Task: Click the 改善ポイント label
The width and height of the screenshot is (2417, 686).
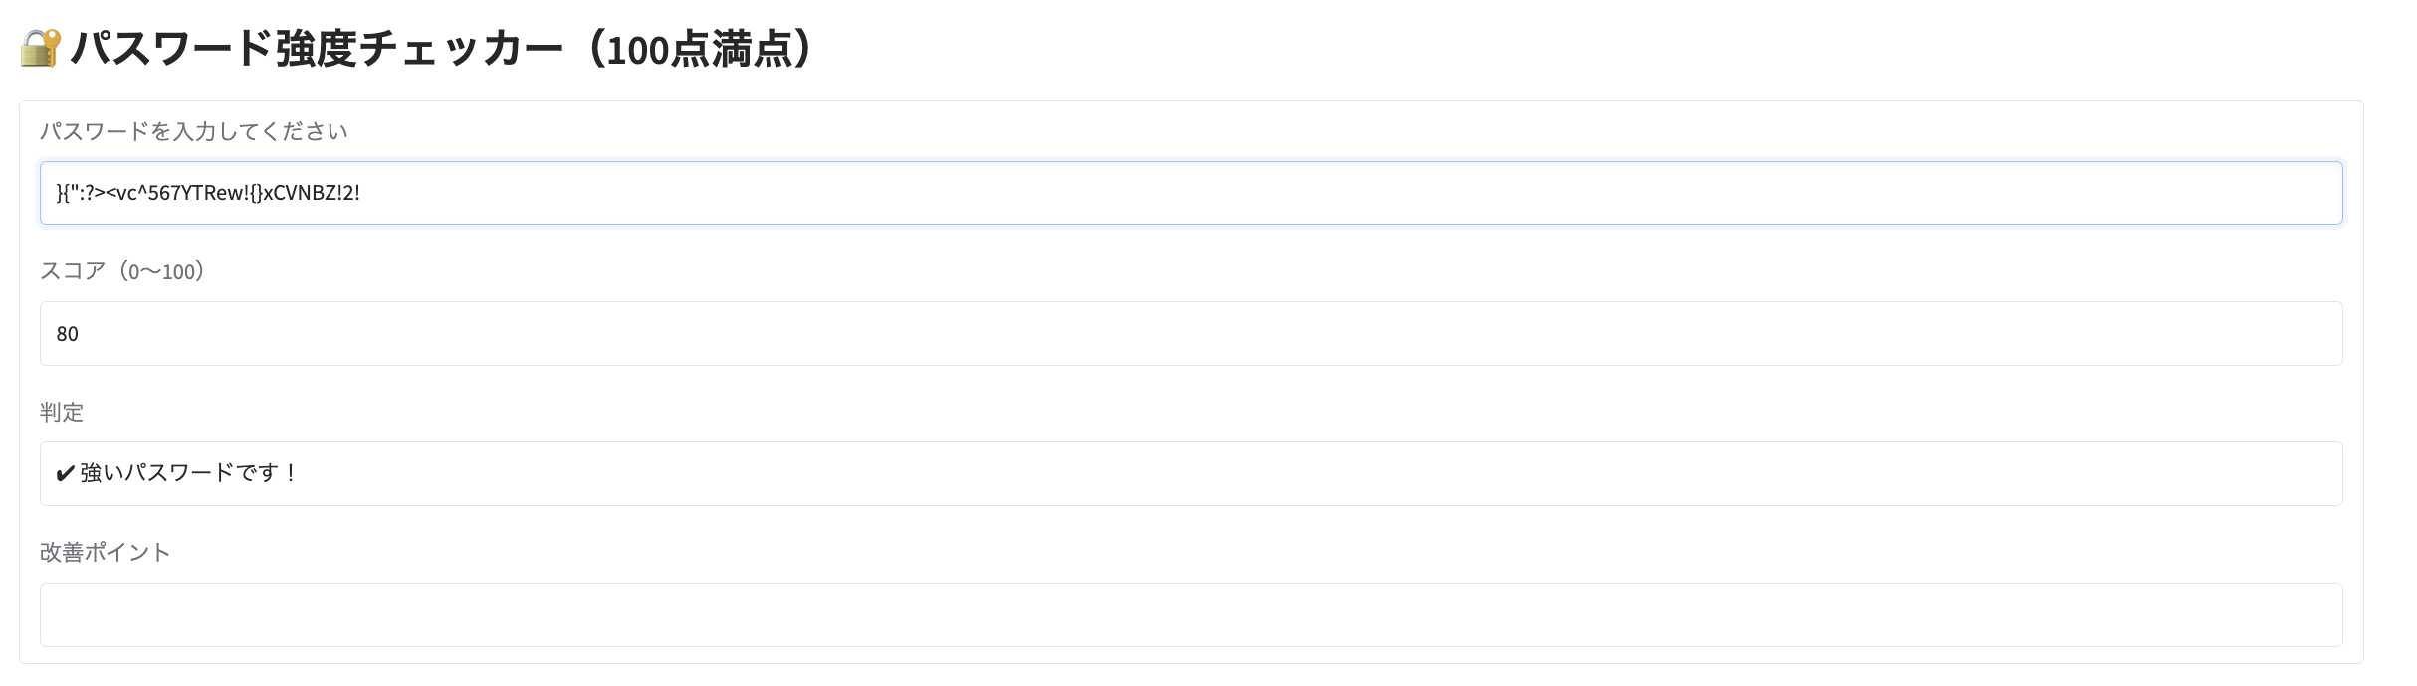Action: click(x=106, y=551)
